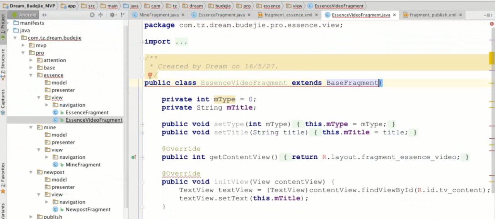
Task: Expand the base package arrow
Action: [31, 68]
